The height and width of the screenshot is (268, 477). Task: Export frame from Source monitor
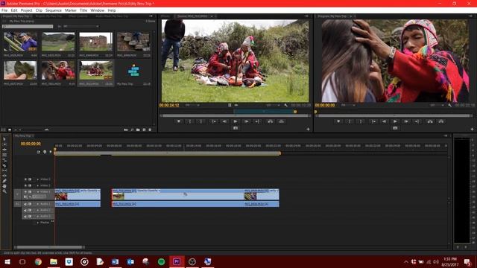[x=236, y=128]
